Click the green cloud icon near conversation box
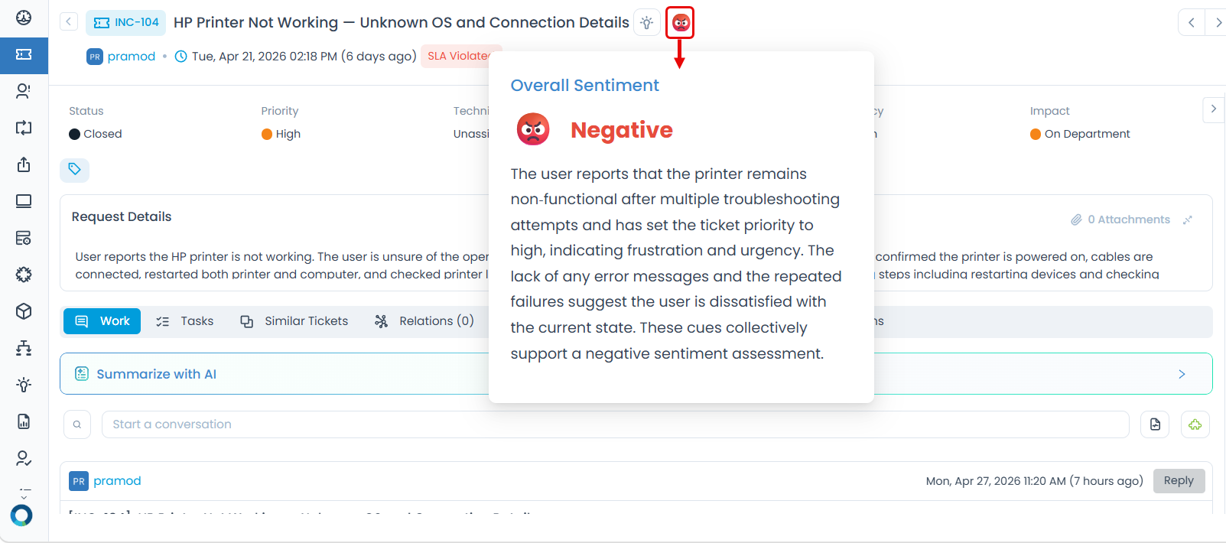The height and width of the screenshot is (543, 1226). [x=1195, y=424]
